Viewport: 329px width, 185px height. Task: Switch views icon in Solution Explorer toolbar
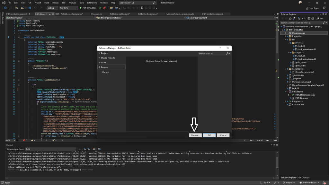point(294,18)
